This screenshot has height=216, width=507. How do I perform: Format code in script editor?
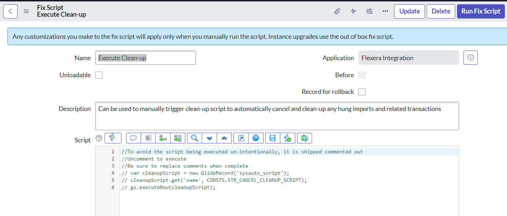pos(149,138)
